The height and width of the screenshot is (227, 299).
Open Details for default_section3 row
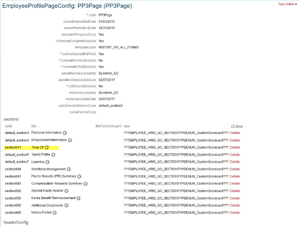pos(235,133)
